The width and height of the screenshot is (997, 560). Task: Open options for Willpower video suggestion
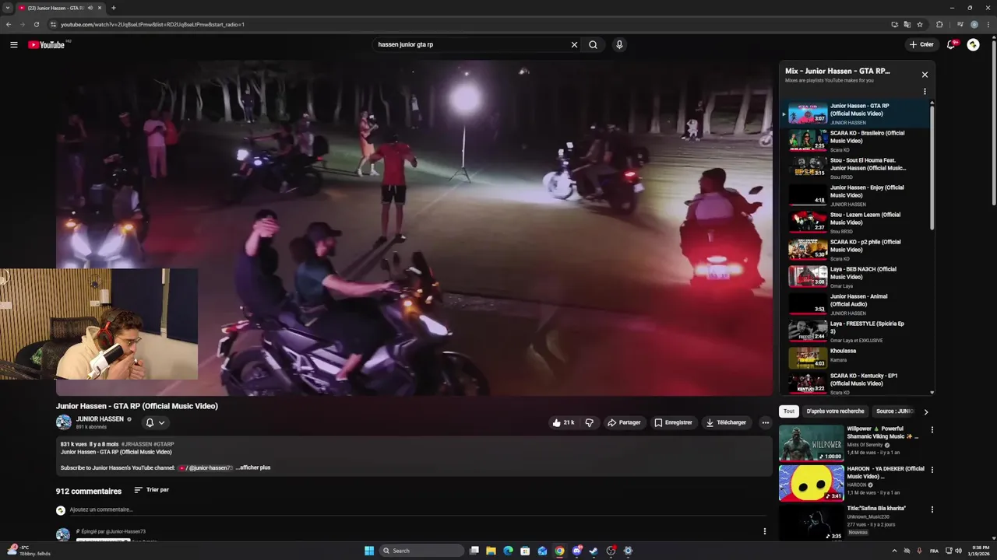point(932,429)
